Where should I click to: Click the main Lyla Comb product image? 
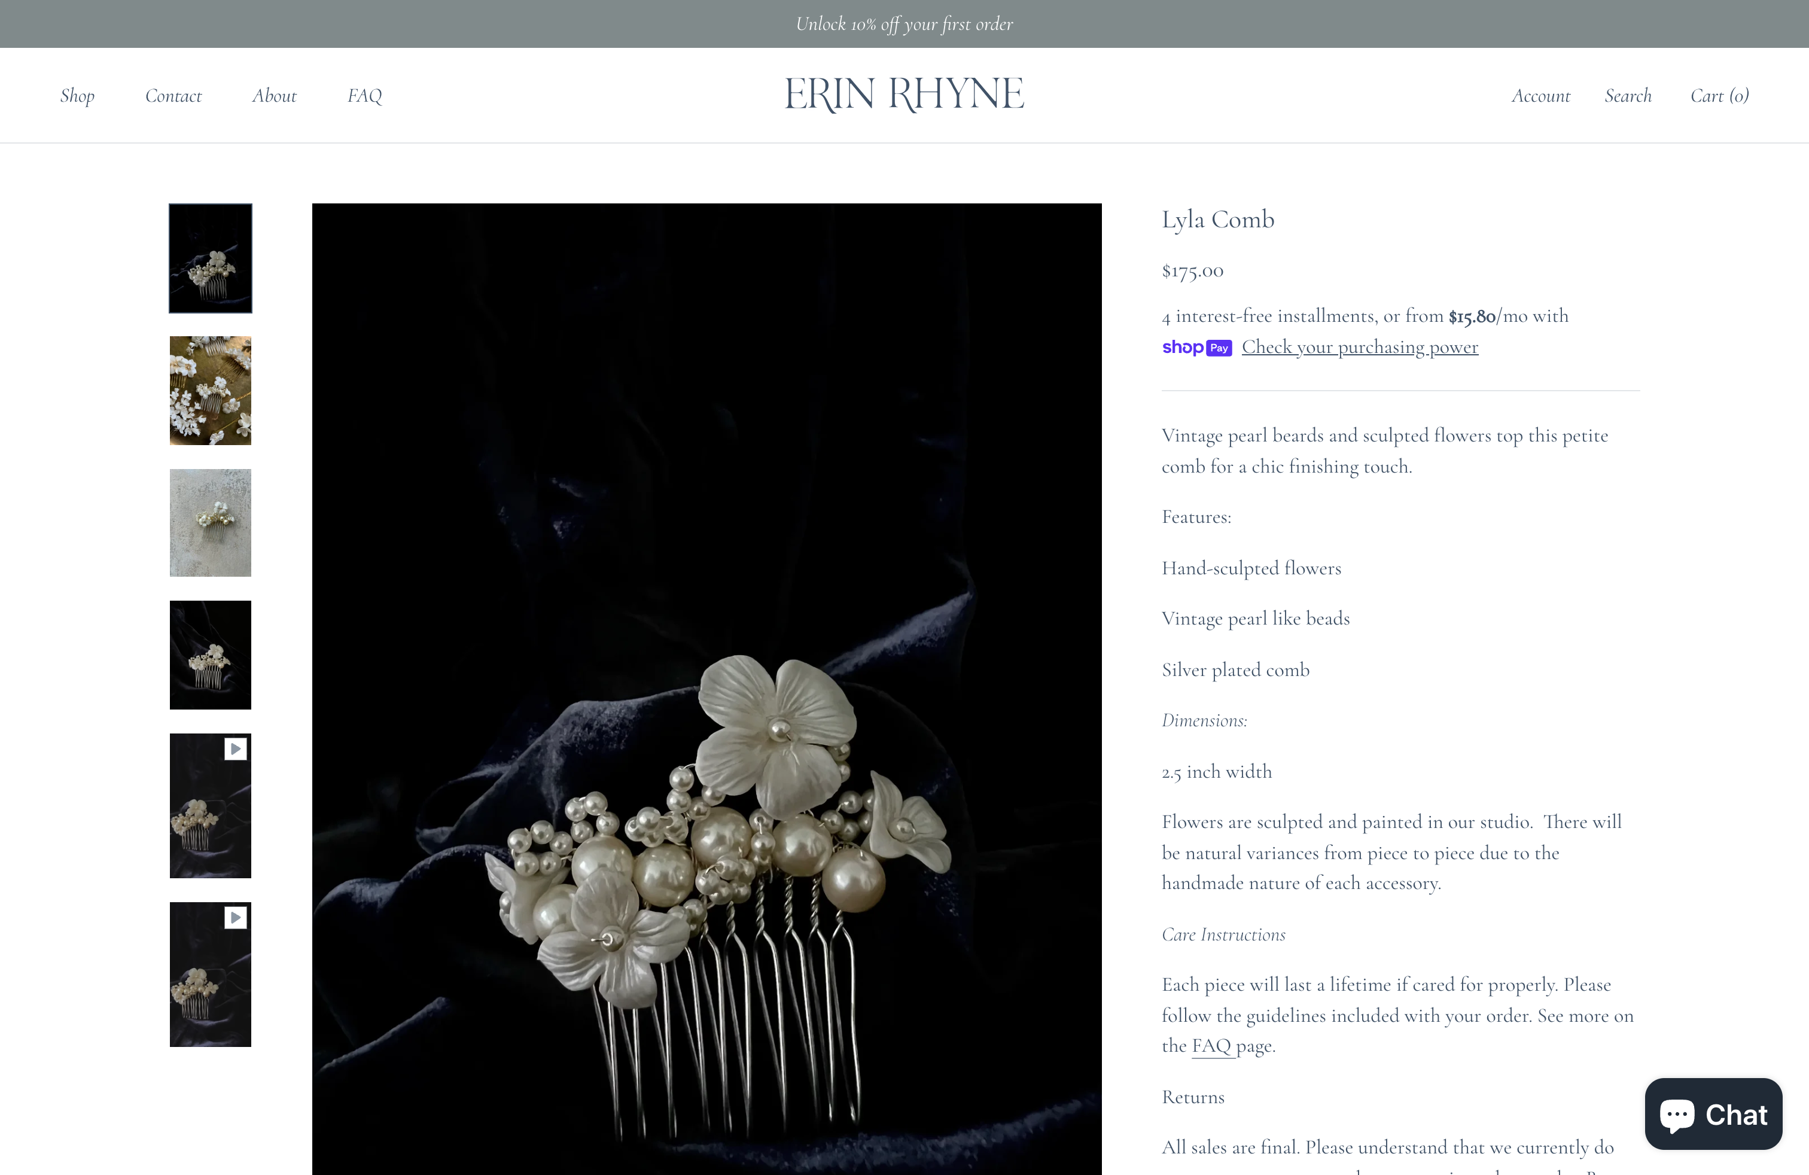tap(706, 684)
